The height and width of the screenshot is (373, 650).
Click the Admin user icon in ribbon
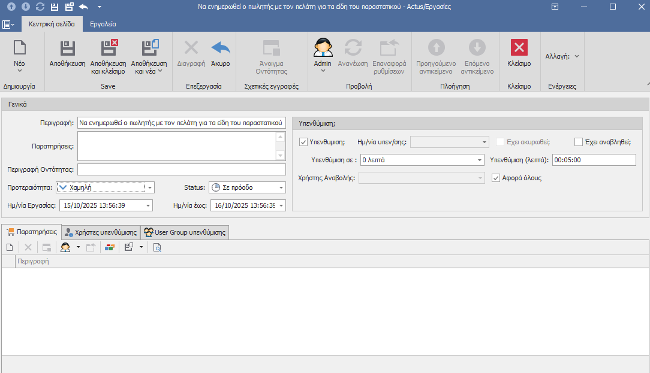tap(323, 48)
